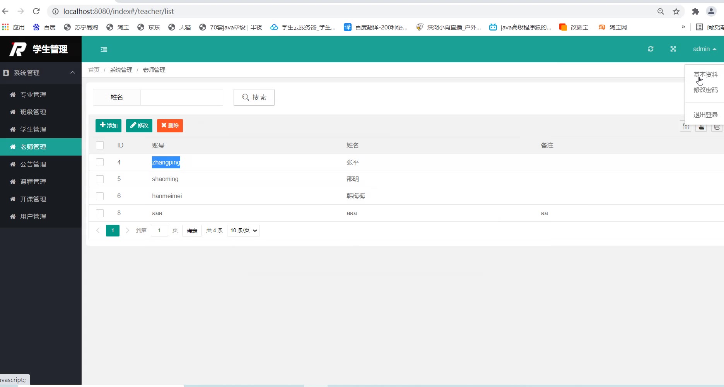
Task: Click the print icon in table toolbar
Action: [717, 127]
